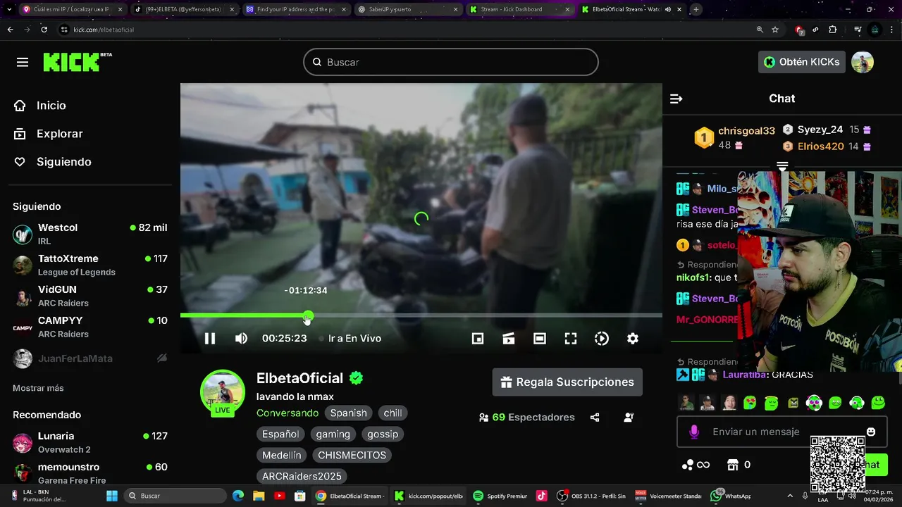Select the Español tag
This screenshot has height=507, width=902.
point(280,434)
